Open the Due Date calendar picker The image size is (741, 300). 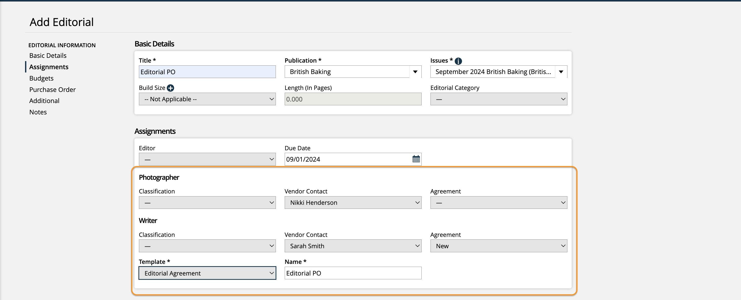coord(416,159)
